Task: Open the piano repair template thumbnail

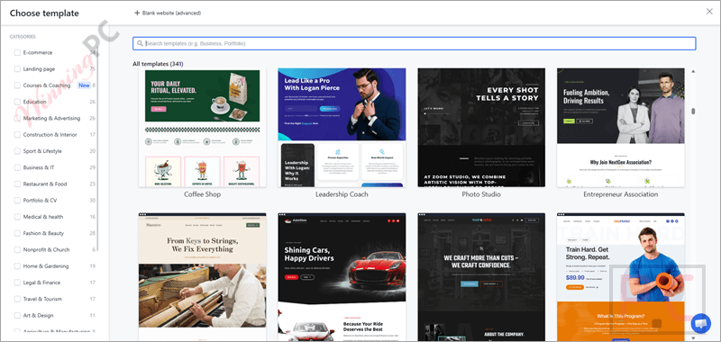Action: pos(202,277)
